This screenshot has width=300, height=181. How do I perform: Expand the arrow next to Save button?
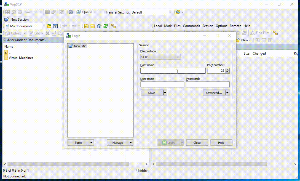click(x=165, y=93)
